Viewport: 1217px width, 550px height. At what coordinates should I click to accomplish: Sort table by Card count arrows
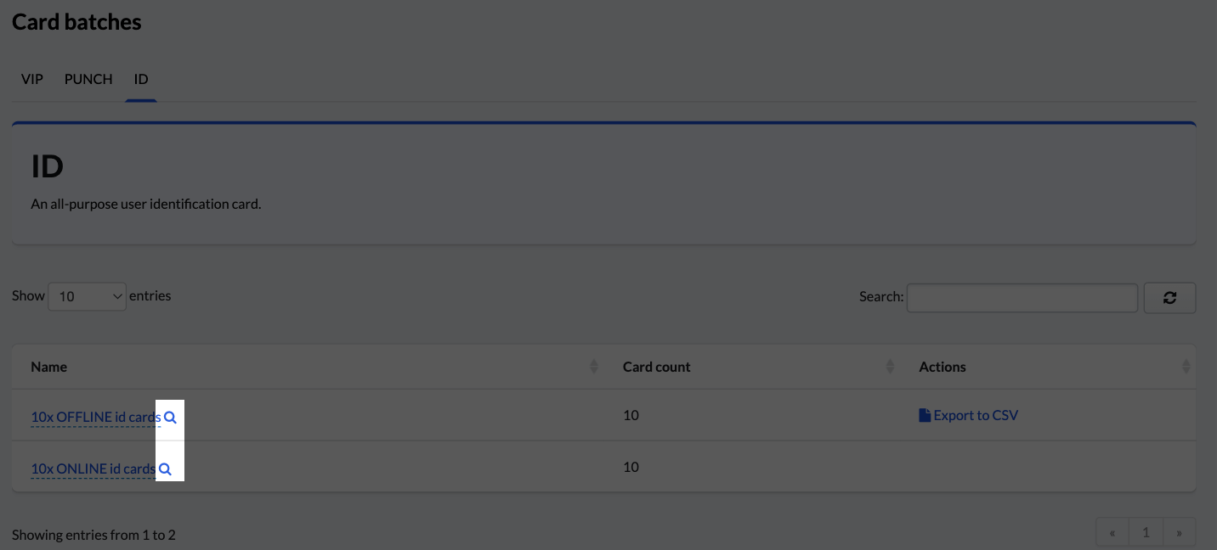click(x=890, y=367)
